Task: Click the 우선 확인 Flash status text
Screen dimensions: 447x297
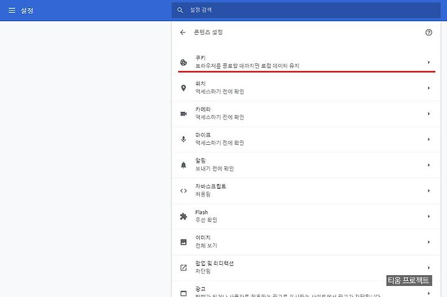Action: click(x=206, y=220)
